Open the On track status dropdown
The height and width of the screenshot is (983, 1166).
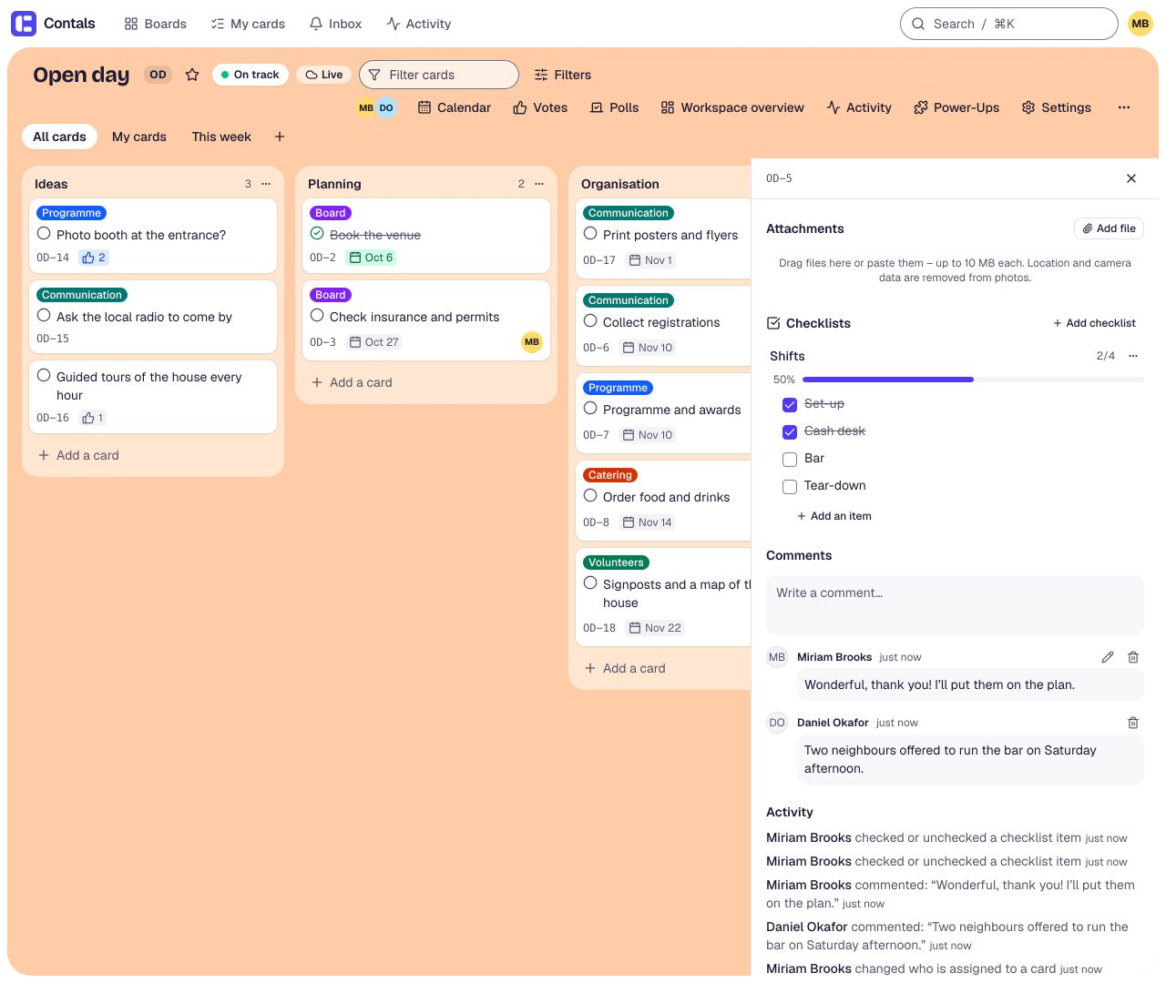click(251, 75)
